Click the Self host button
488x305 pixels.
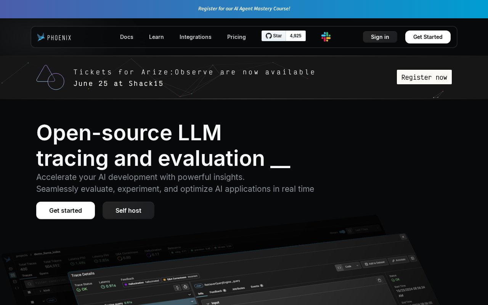tap(128, 210)
